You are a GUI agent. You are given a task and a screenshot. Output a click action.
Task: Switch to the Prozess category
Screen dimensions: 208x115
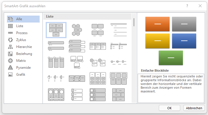23,33
